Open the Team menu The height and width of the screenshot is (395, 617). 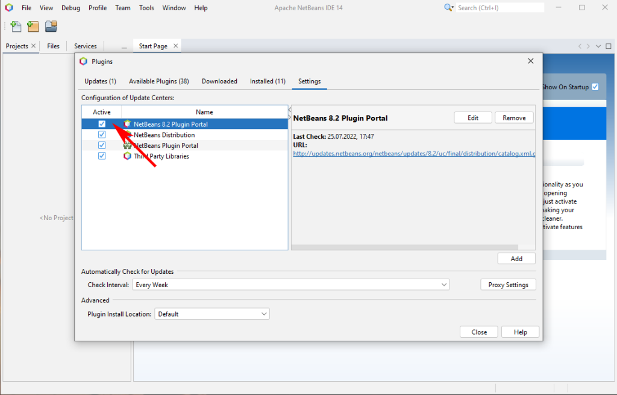coord(123,8)
